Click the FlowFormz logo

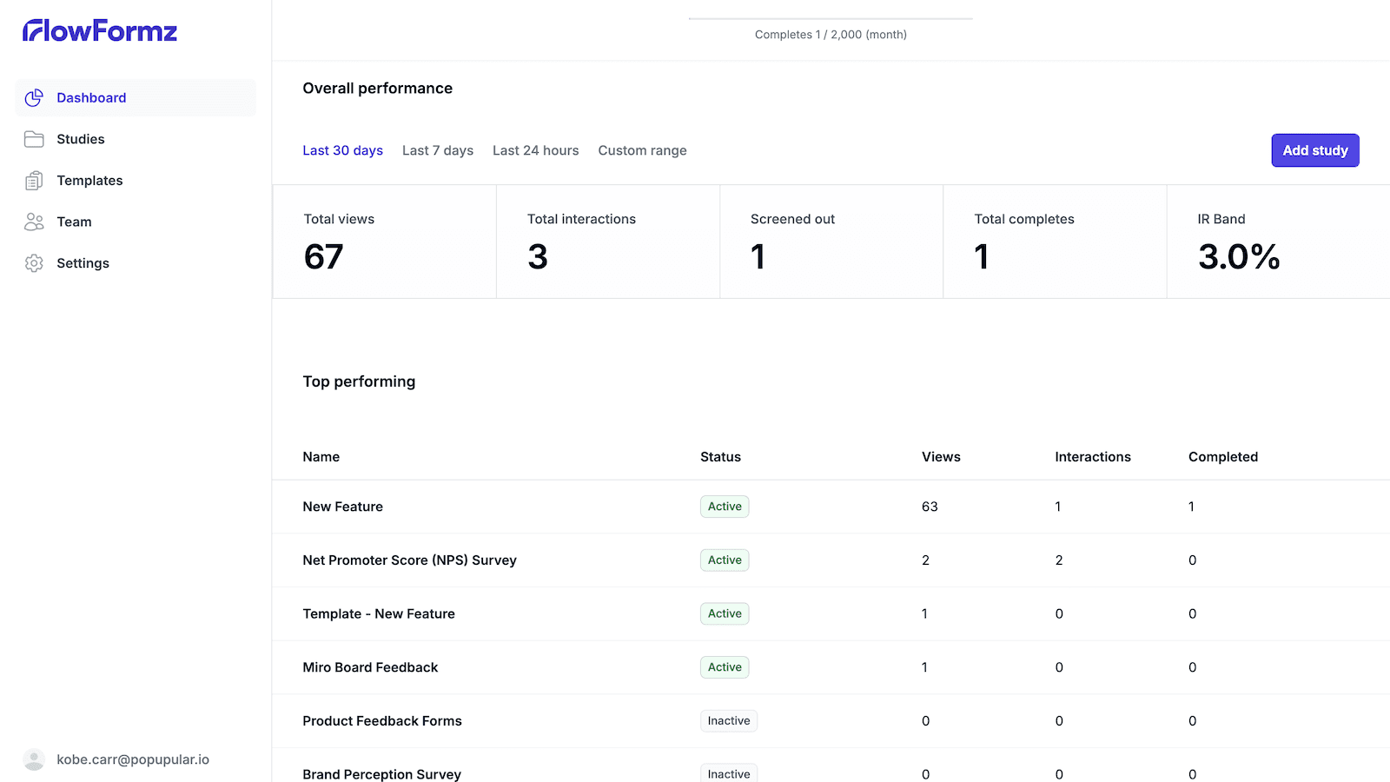100,31
